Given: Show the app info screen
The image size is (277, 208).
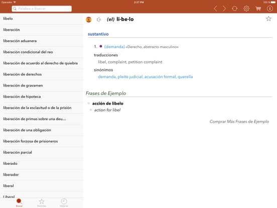Looking at the screenshot, I should (x=270, y=9).
